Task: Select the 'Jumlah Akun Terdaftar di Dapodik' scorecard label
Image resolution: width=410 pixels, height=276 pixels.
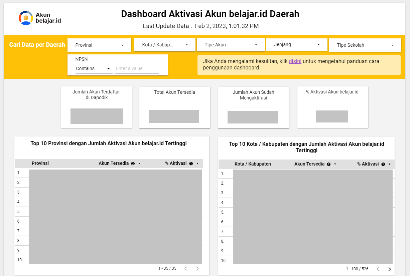Action: 96,95
